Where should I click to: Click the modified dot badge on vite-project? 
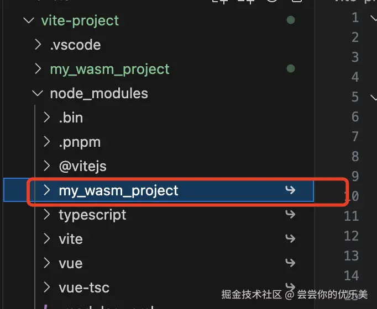click(291, 20)
